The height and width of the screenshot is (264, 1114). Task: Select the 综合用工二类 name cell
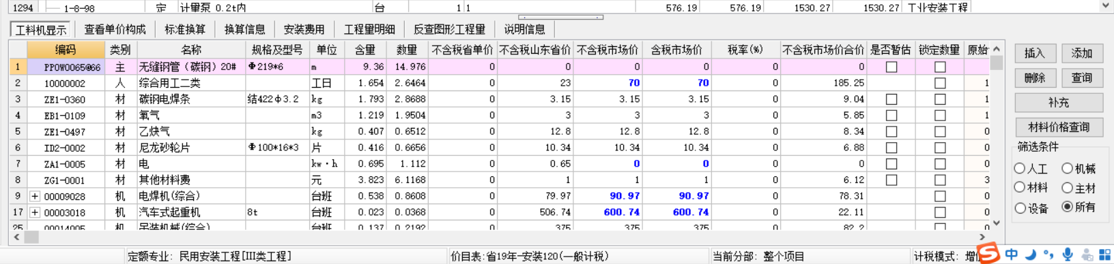click(191, 83)
